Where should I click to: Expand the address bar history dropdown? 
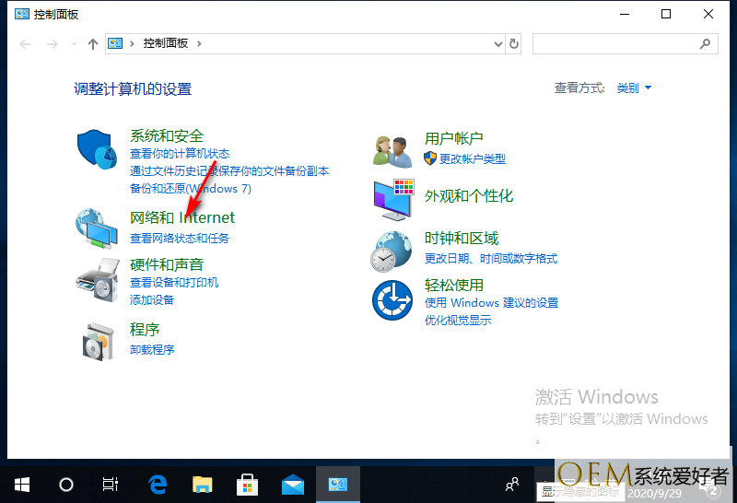(x=498, y=43)
